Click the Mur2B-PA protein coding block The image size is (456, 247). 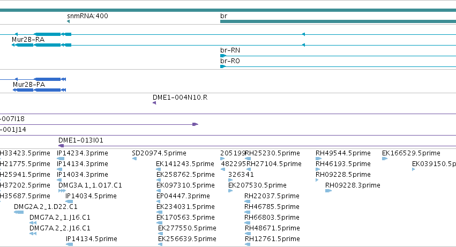[x=47, y=90]
